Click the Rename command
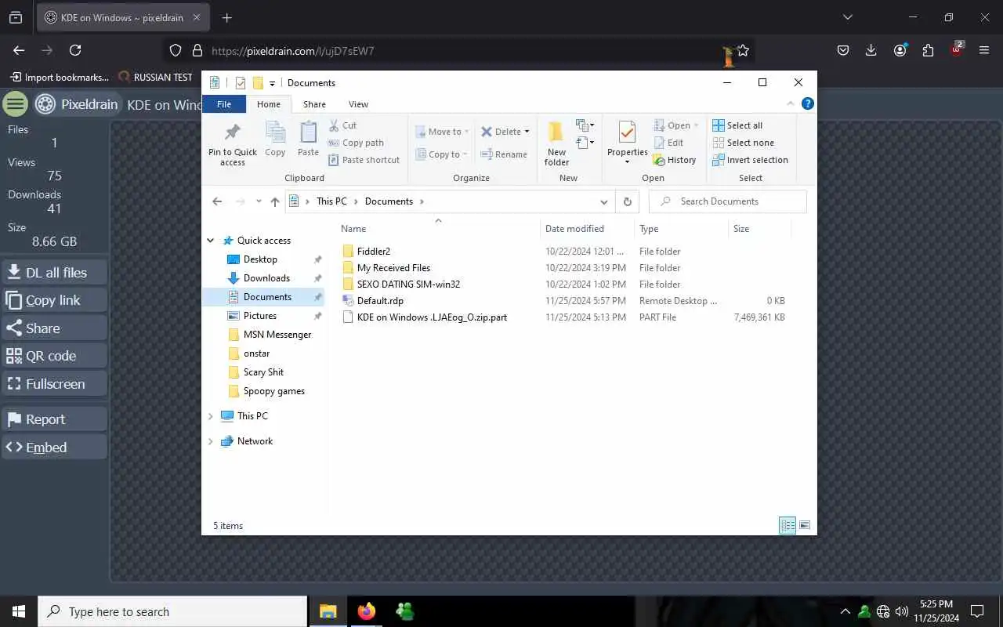This screenshot has width=1003, height=627. click(x=504, y=154)
